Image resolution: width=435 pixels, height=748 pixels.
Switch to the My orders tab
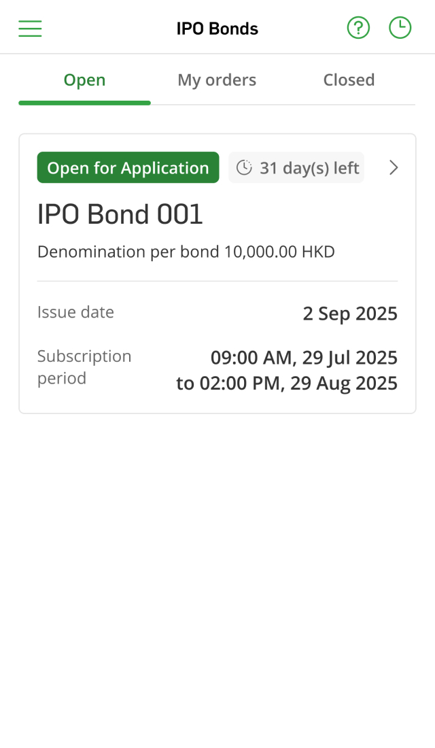(217, 80)
